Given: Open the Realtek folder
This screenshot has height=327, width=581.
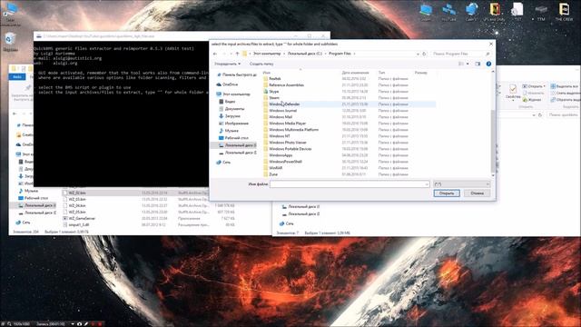Looking at the screenshot, I should [274, 79].
